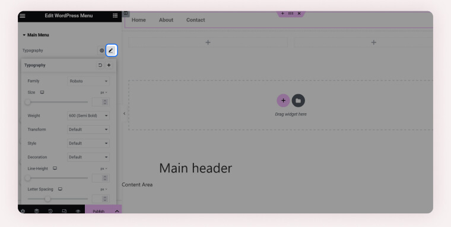Click the Size slider handle
Viewport: 451px width, 227px height.
[28, 102]
